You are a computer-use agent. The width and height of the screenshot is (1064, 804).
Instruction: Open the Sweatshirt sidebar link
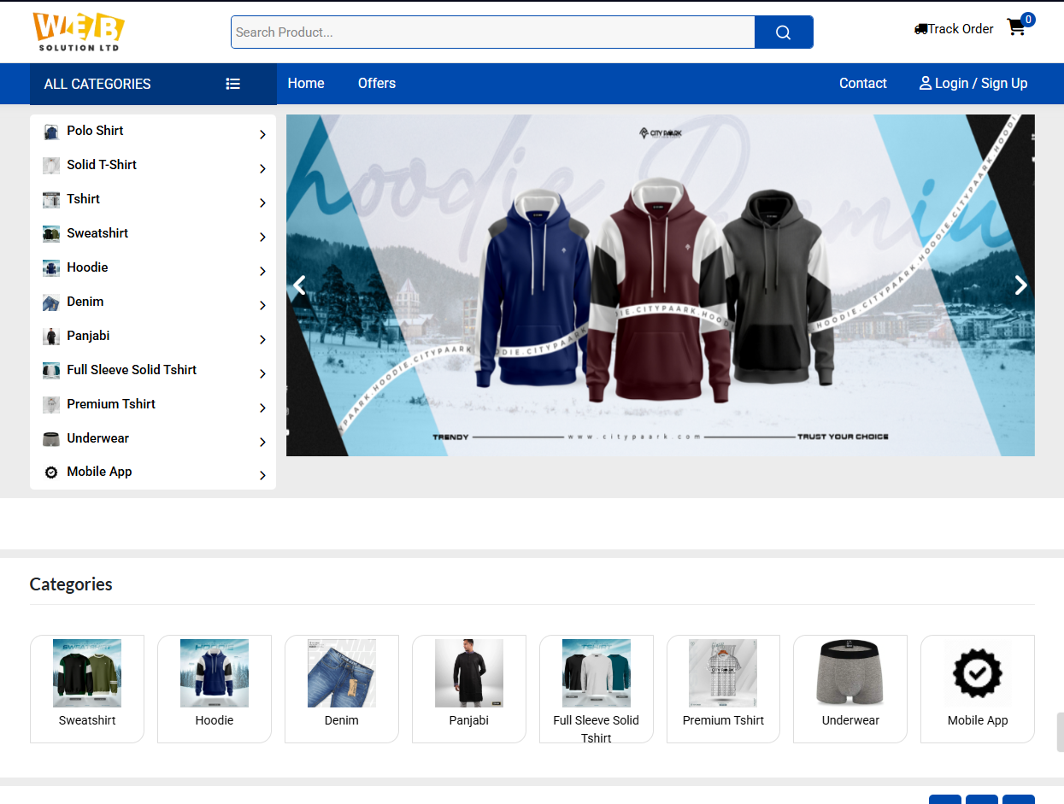click(x=97, y=233)
